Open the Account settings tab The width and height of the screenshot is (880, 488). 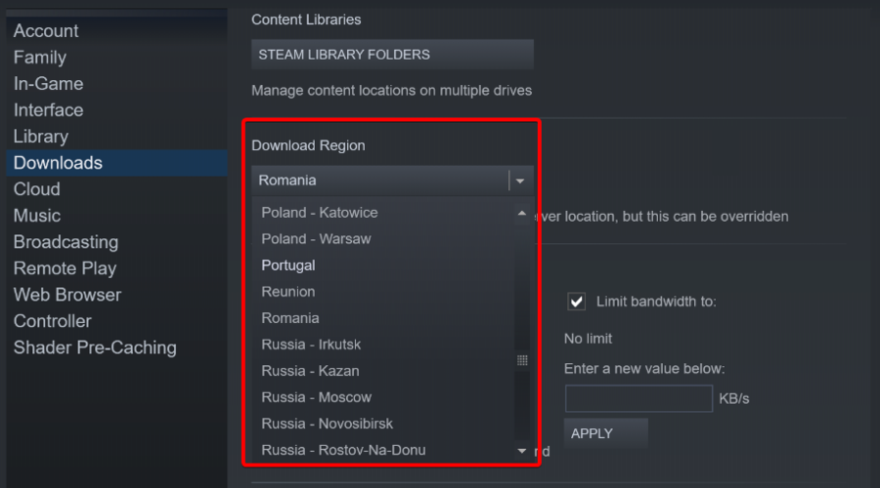pos(46,31)
